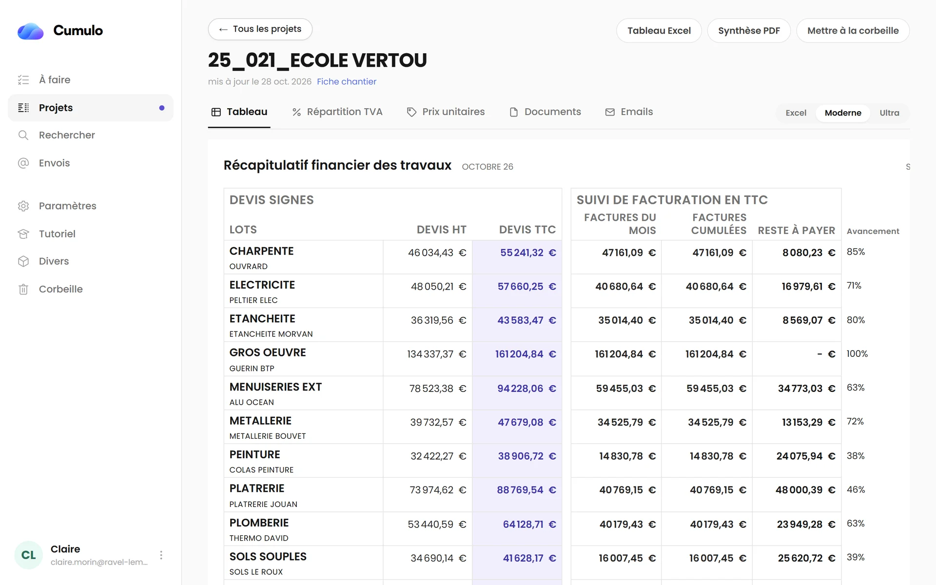
Task: Go back via Tous les projets
Action: [260, 29]
